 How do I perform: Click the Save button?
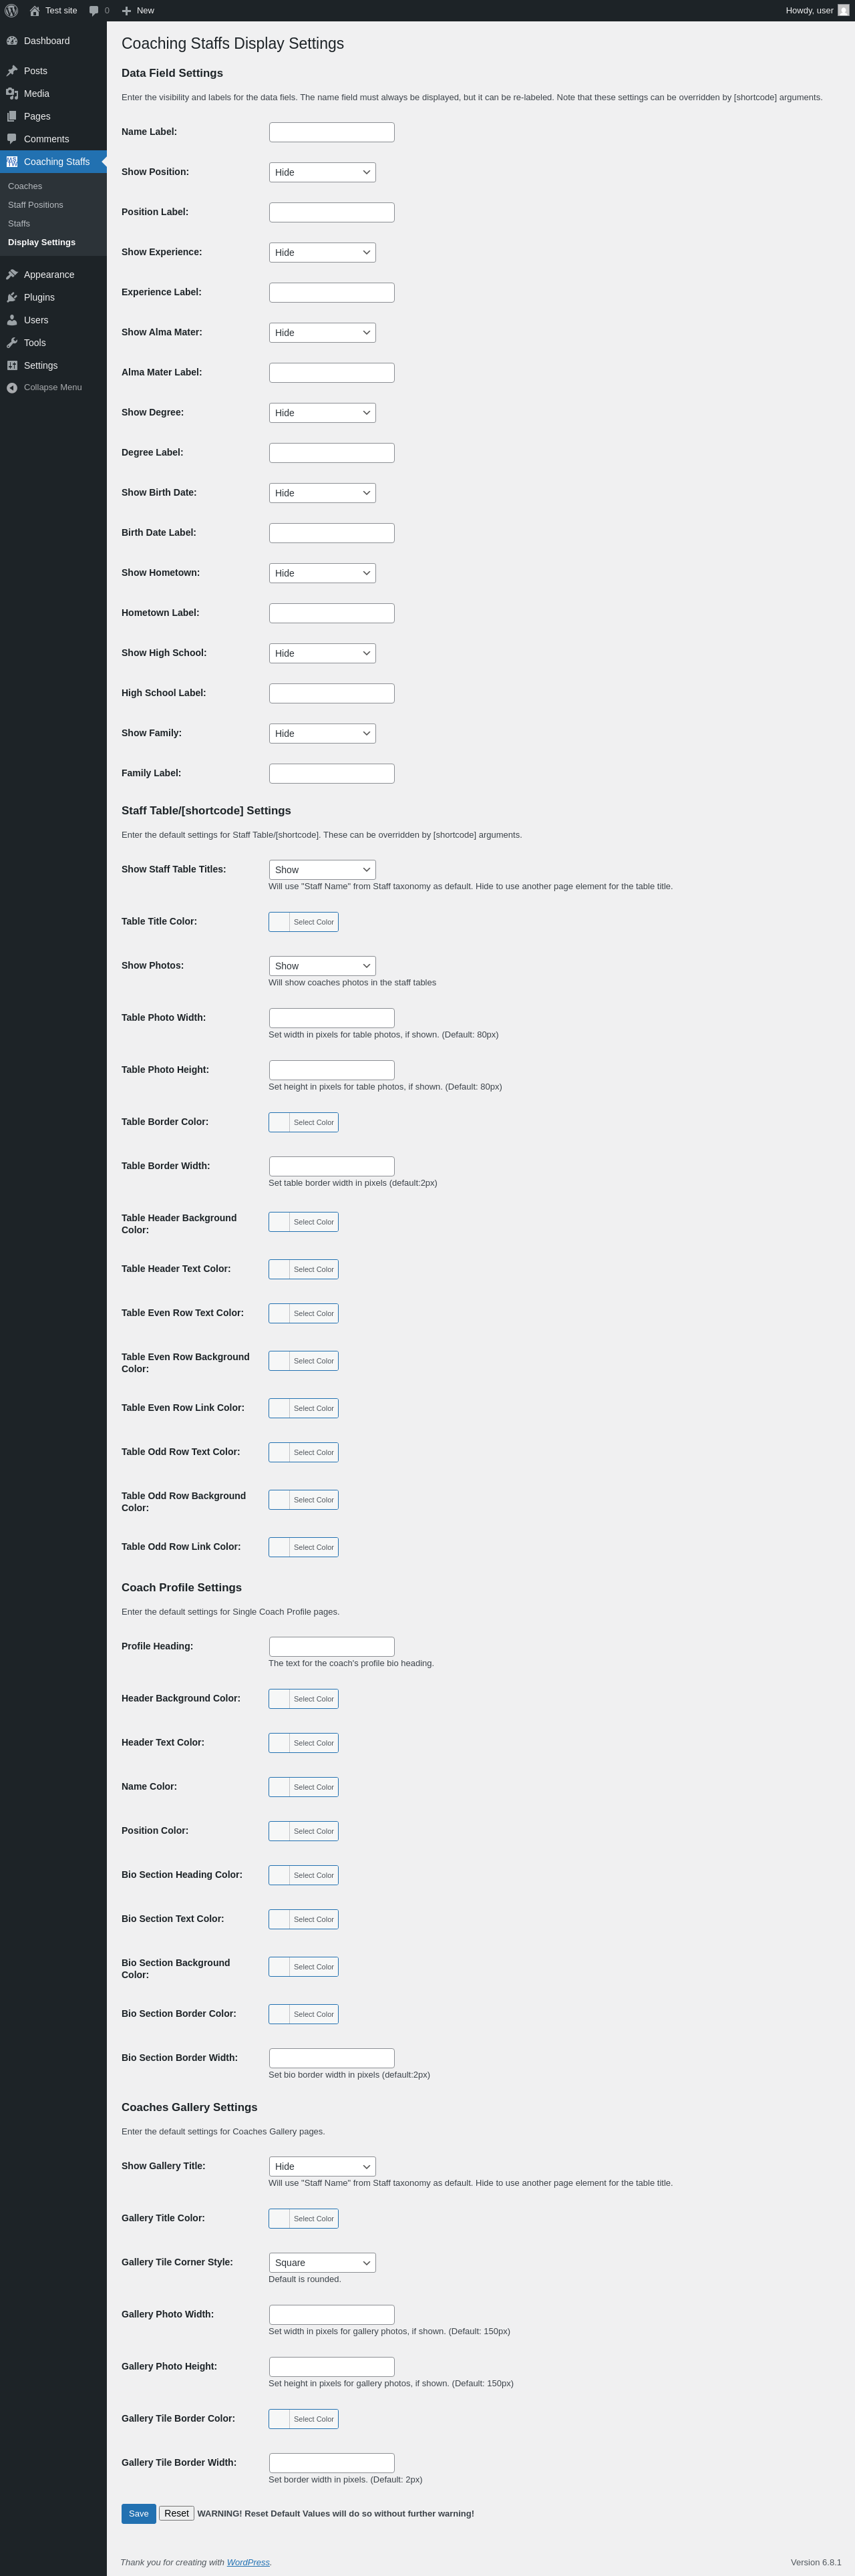(139, 2514)
